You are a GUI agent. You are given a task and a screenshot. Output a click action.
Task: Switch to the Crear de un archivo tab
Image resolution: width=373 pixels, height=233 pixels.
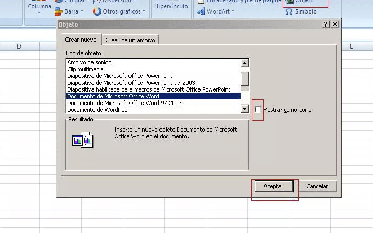coord(130,40)
